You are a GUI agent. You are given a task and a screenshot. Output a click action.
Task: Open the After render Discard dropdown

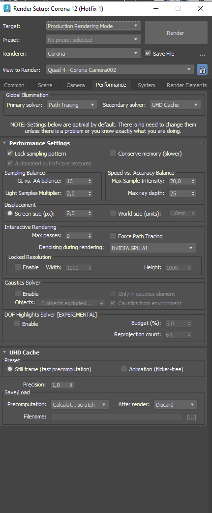176,404
